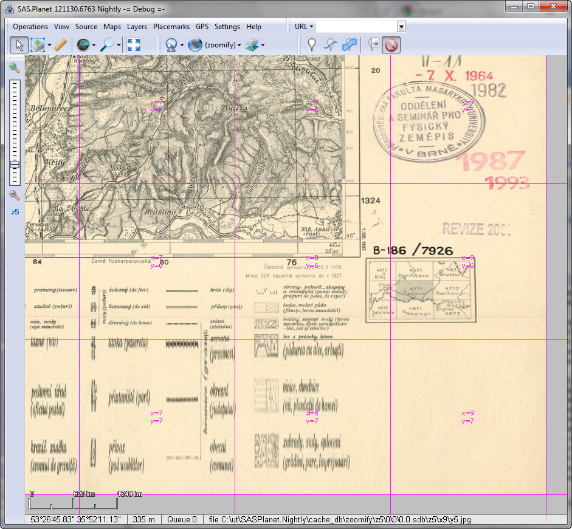Activate the ruler distance measurement tool
572x529 pixels.
pyautogui.click(x=60, y=44)
